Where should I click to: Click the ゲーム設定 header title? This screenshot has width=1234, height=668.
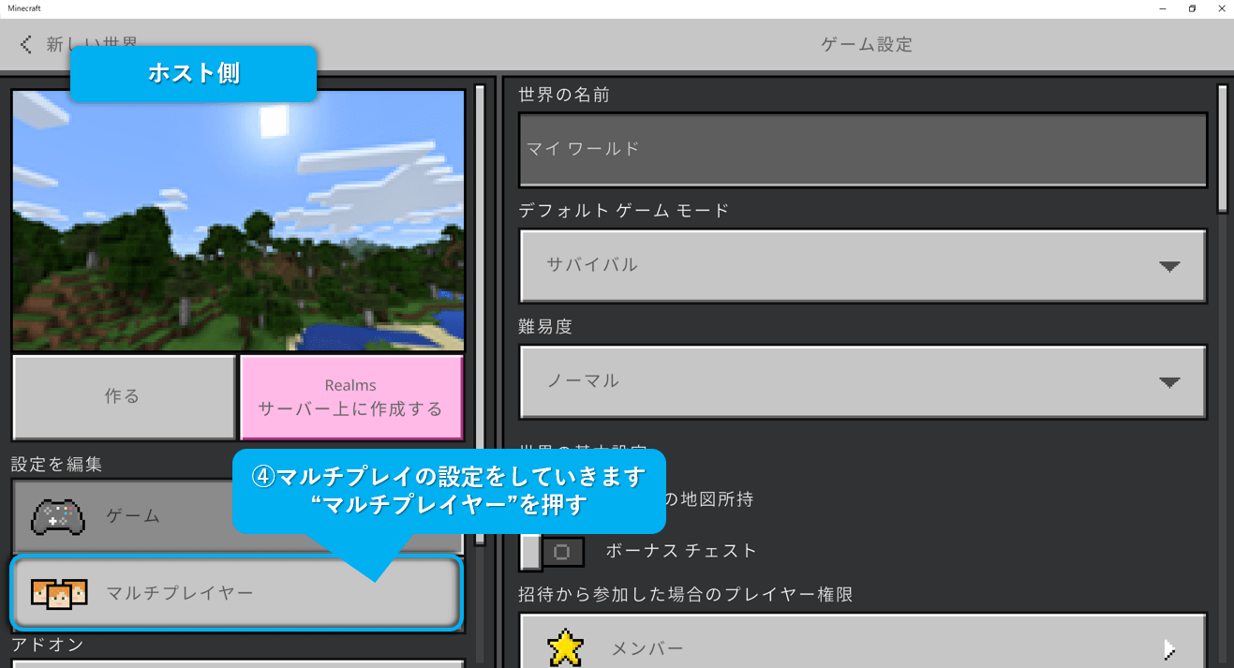(x=867, y=44)
